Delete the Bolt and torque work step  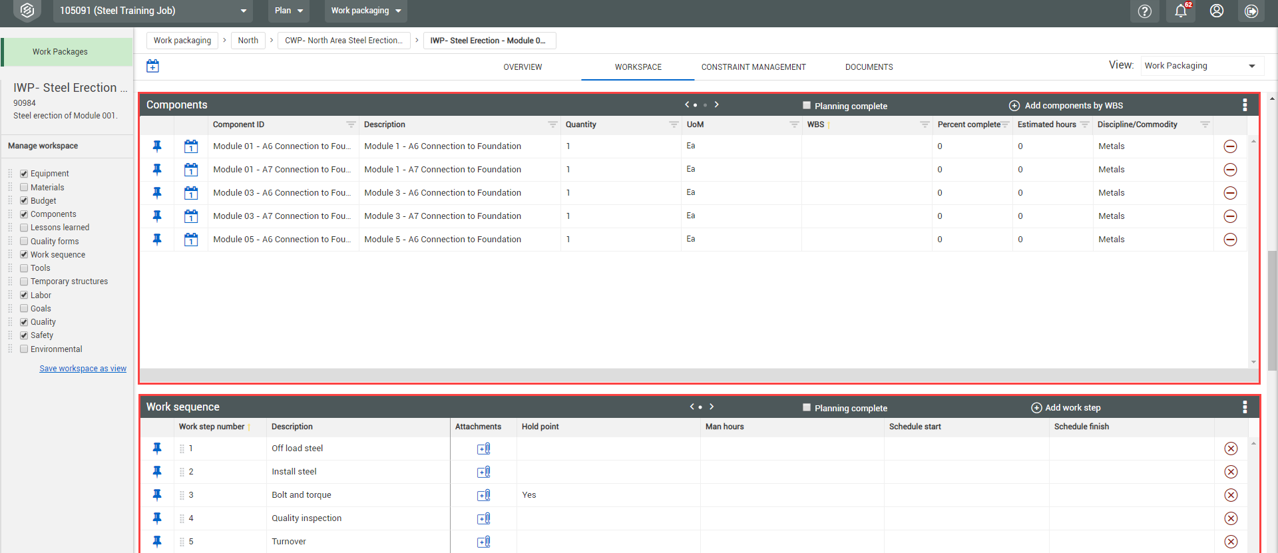click(x=1231, y=495)
